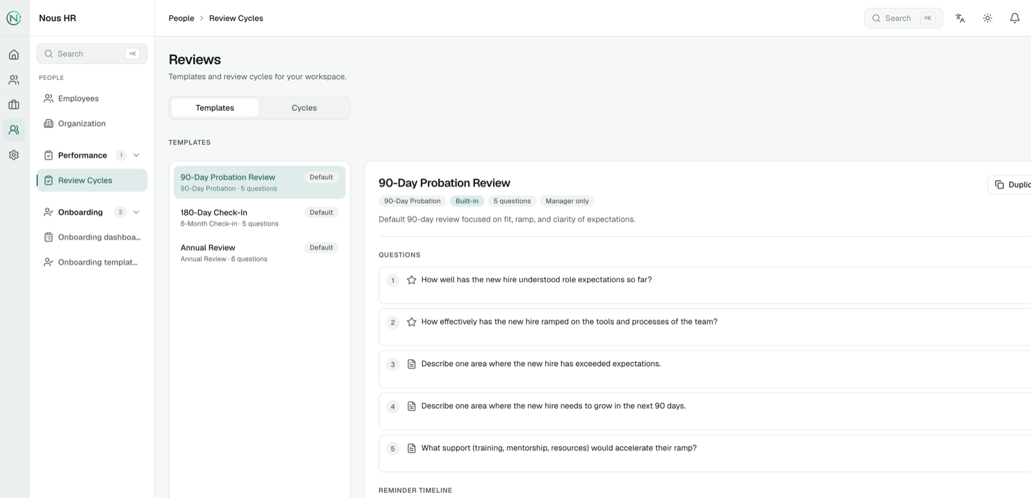Click question about exceeded expectations
Image resolution: width=1031 pixels, height=498 pixels.
tap(541, 364)
